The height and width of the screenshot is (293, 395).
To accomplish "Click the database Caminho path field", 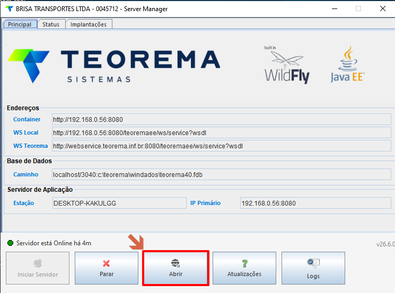I will coord(222,174).
